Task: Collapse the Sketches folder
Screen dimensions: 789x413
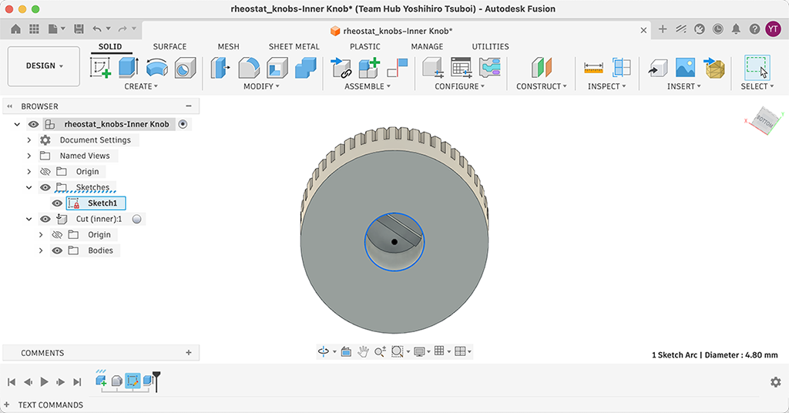Action: [x=29, y=188]
